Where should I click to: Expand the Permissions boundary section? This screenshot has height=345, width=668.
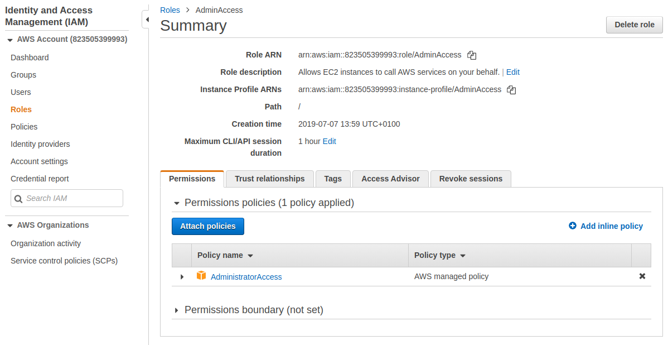click(176, 310)
